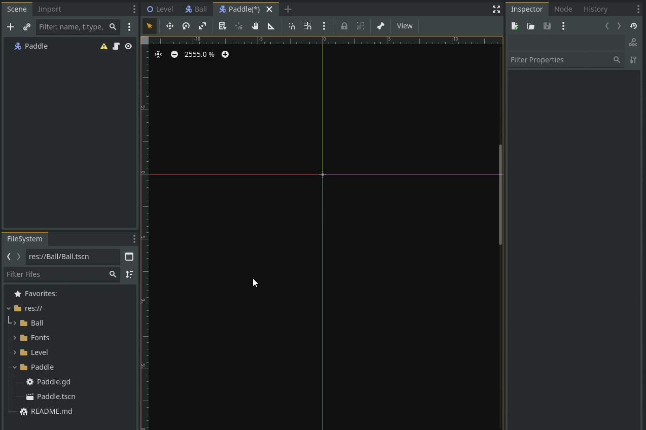Toggle grid snapping in the toolbar
The width and height of the screenshot is (646, 430).
point(308,26)
